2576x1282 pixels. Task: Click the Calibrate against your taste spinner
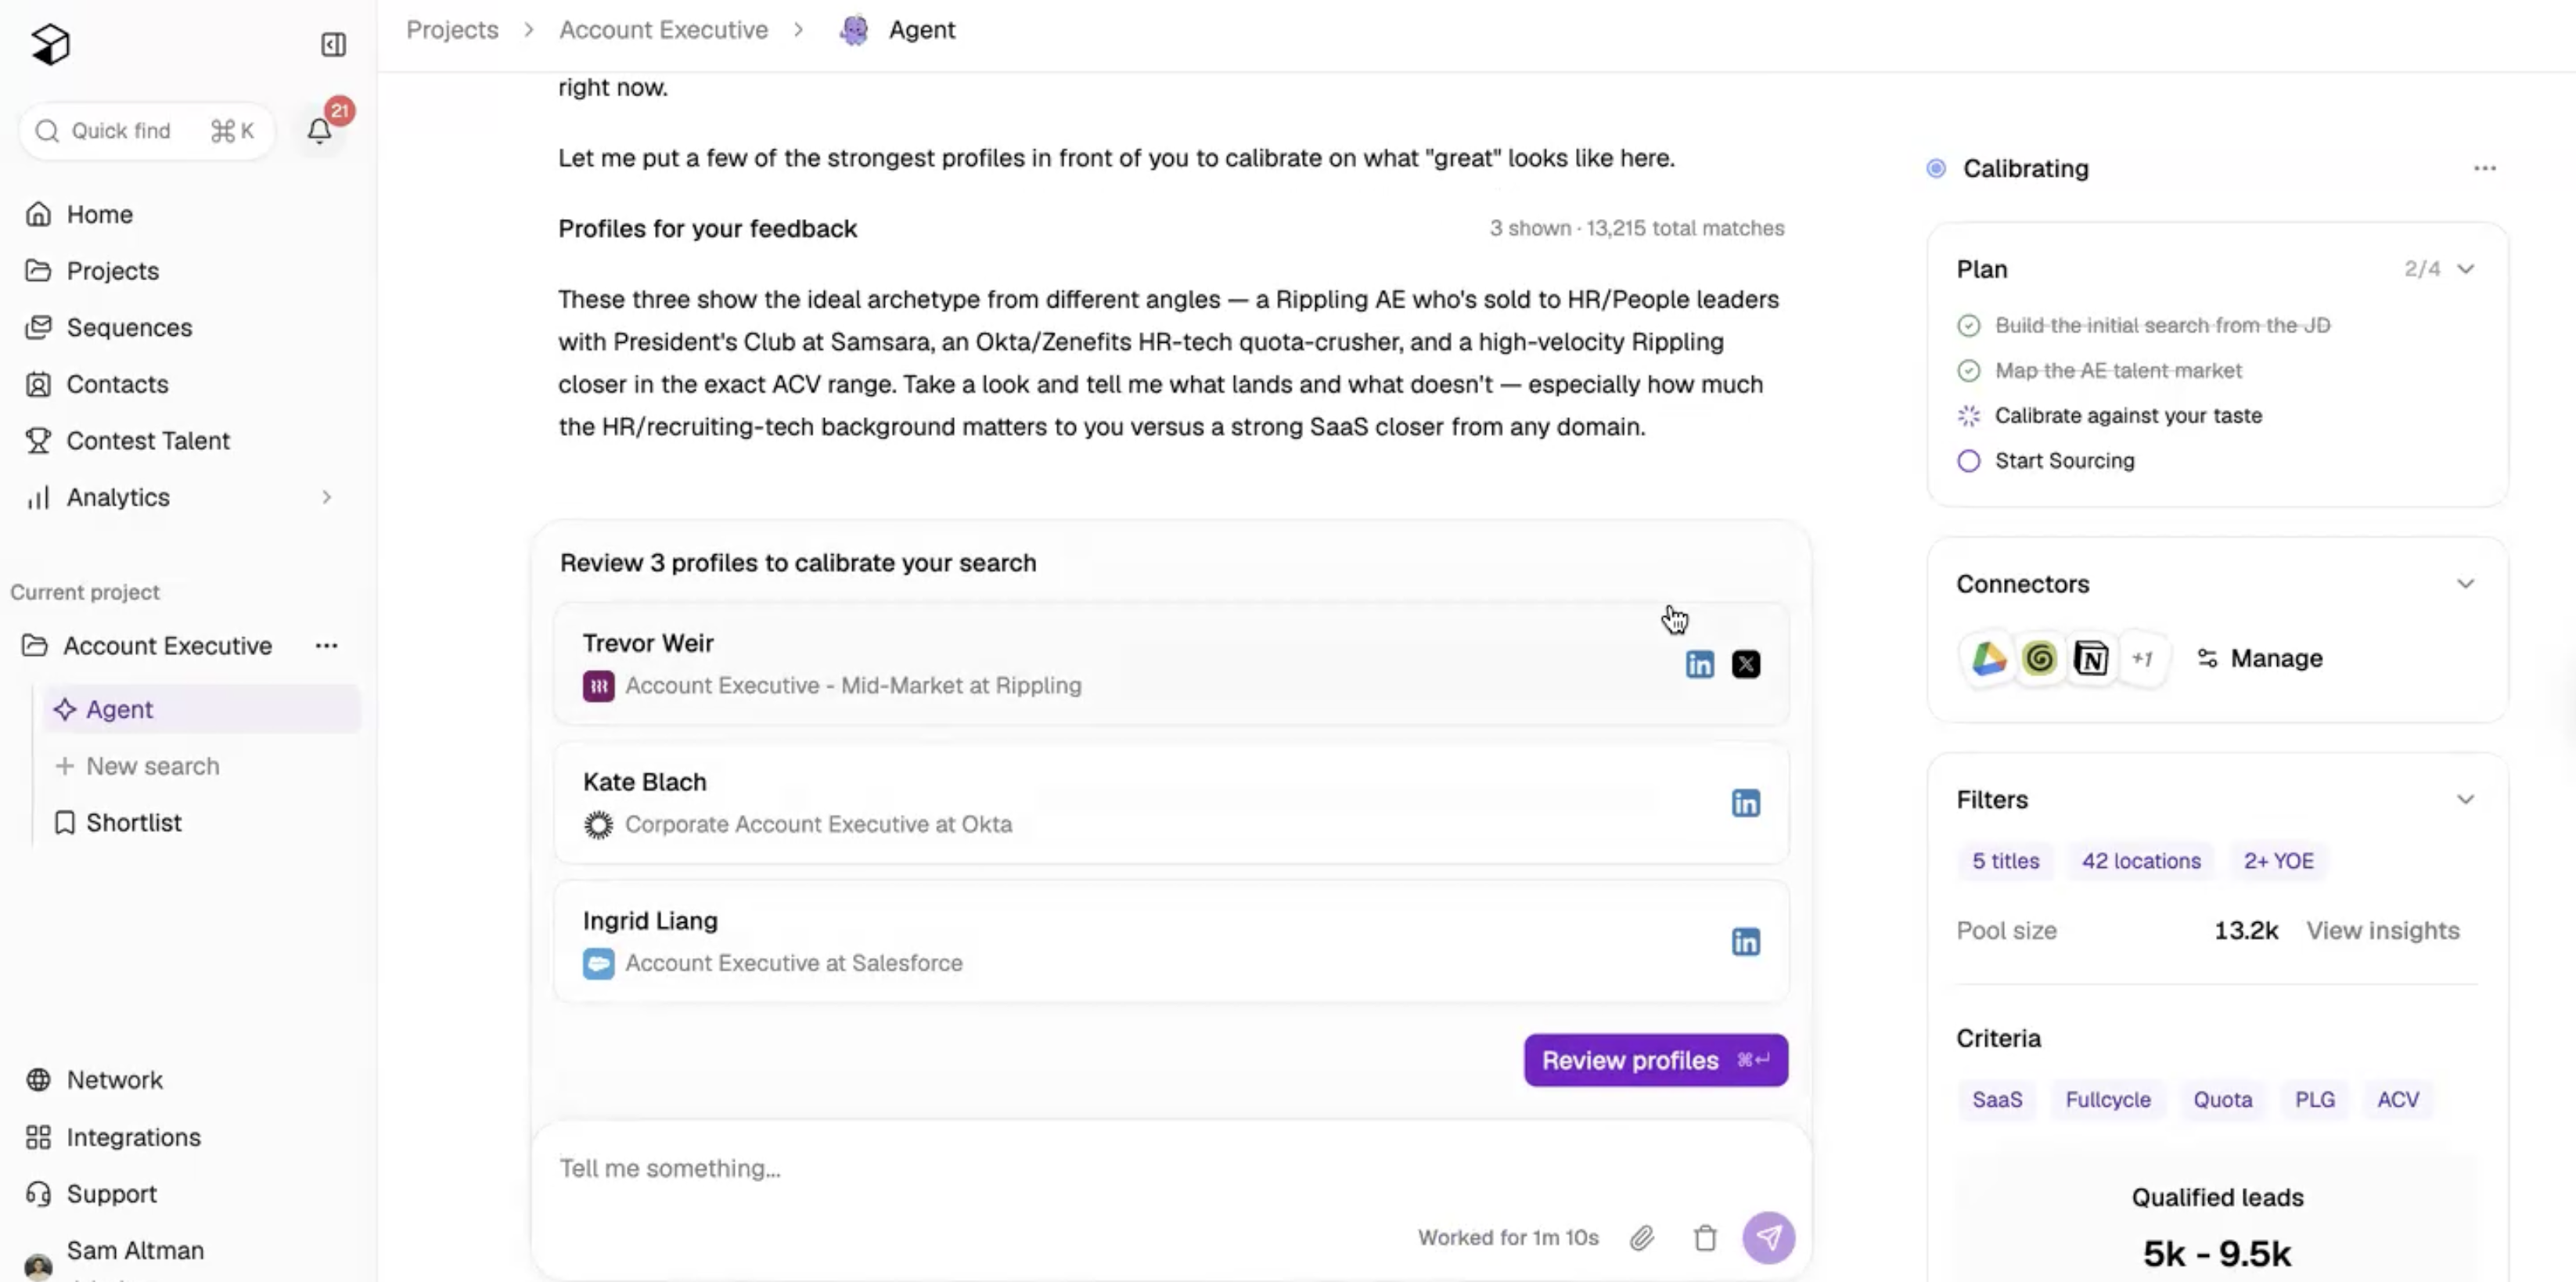[1968, 416]
